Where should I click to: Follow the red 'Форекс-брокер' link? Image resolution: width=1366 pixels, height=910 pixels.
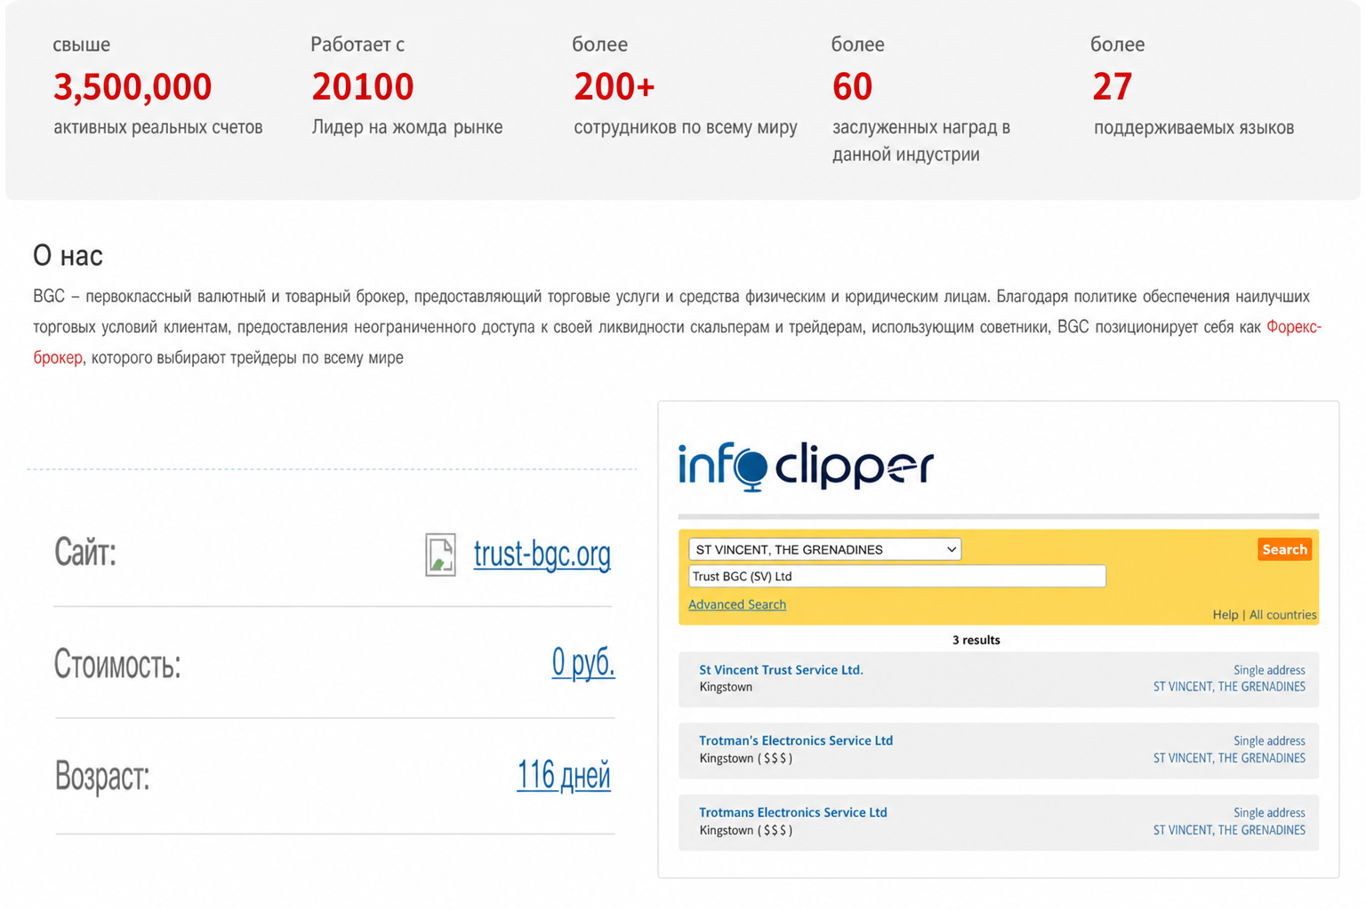(x=1294, y=327)
